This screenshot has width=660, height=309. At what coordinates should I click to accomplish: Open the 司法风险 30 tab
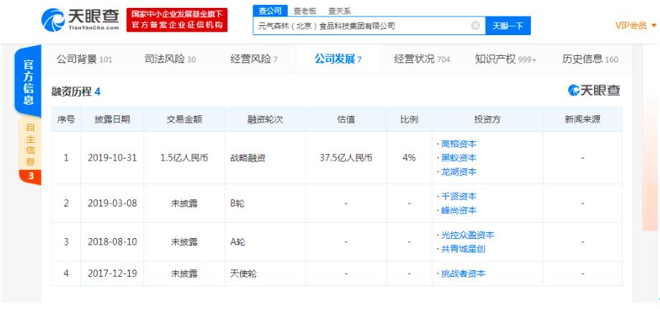pyautogui.click(x=170, y=60)
